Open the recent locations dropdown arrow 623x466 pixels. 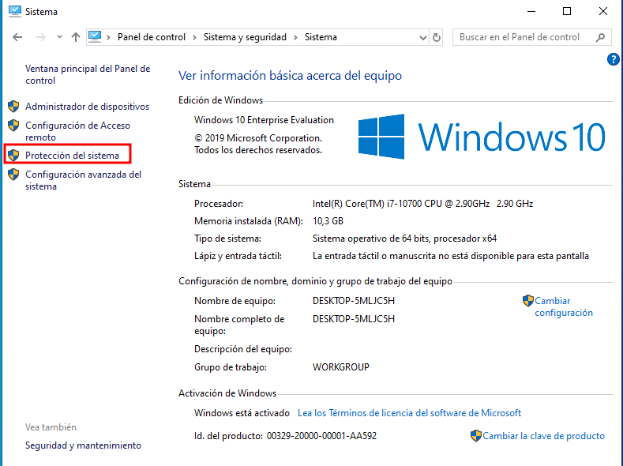(59, 37)
